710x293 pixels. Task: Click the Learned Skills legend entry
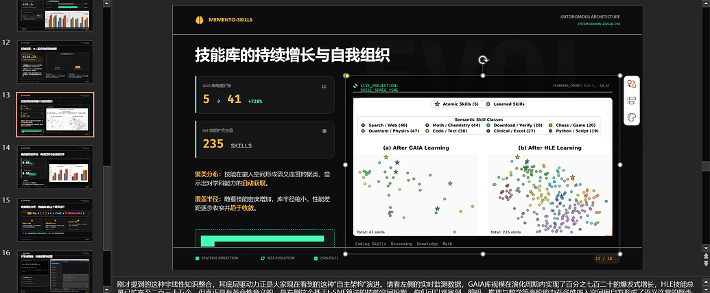coord(505,104)
